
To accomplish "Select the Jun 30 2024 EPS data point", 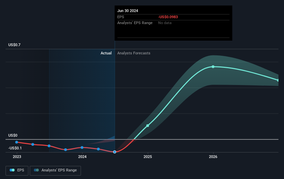I will [114, 152].
